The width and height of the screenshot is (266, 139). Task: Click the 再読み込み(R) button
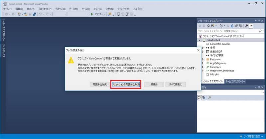tap(100, 84)
